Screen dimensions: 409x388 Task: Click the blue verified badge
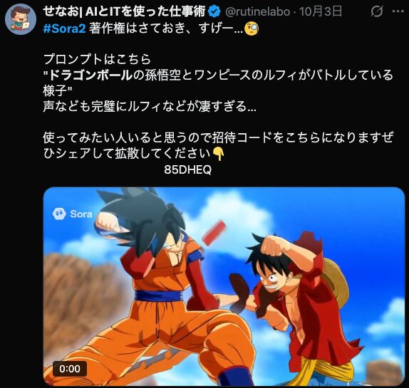coord(214,11)
